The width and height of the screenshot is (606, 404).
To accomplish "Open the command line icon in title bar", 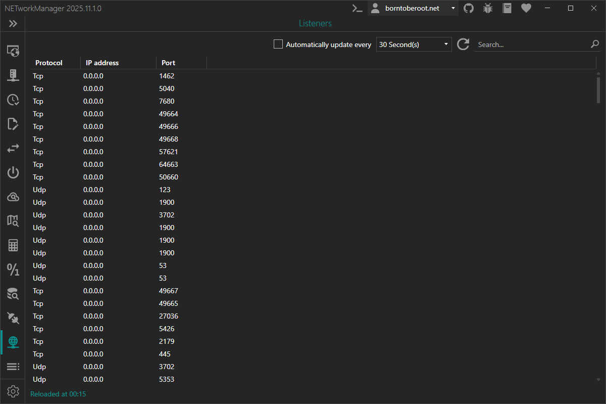I will point(357,8).
